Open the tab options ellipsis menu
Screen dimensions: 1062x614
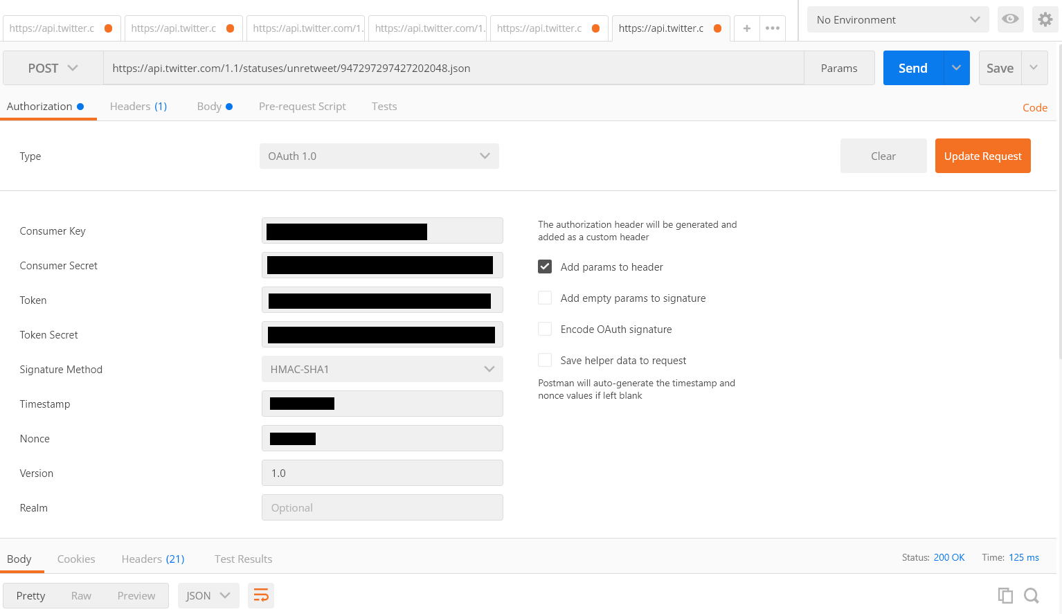pyautogui.click(x=773, y=28)
